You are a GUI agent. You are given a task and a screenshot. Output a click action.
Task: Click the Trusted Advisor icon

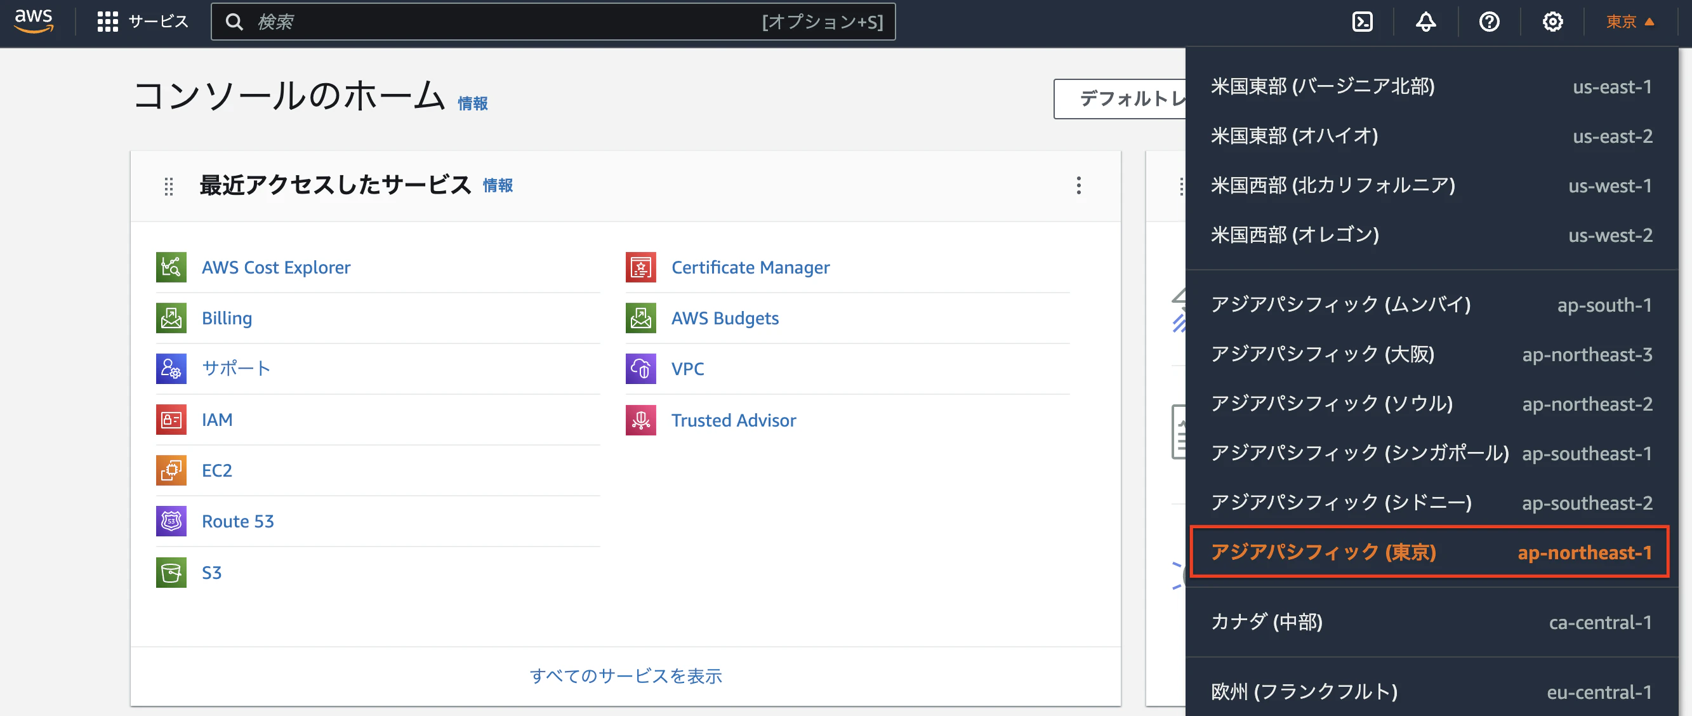[641, 419]
